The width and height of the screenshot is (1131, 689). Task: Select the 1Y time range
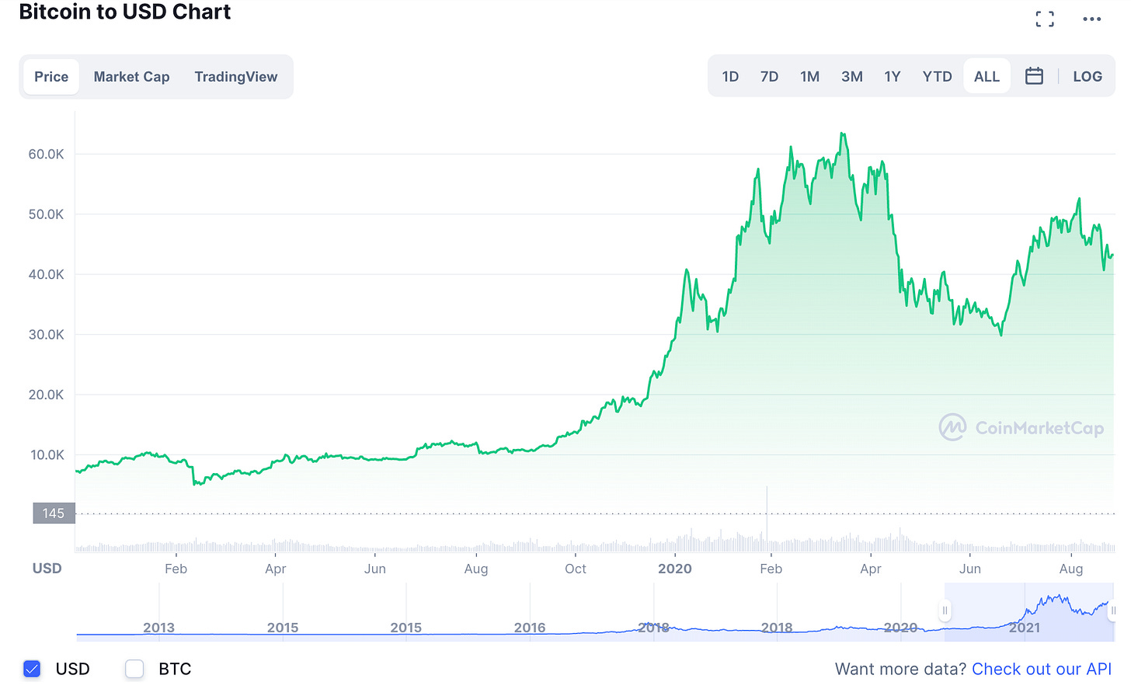pyautogui.click(x=892, y=77)
